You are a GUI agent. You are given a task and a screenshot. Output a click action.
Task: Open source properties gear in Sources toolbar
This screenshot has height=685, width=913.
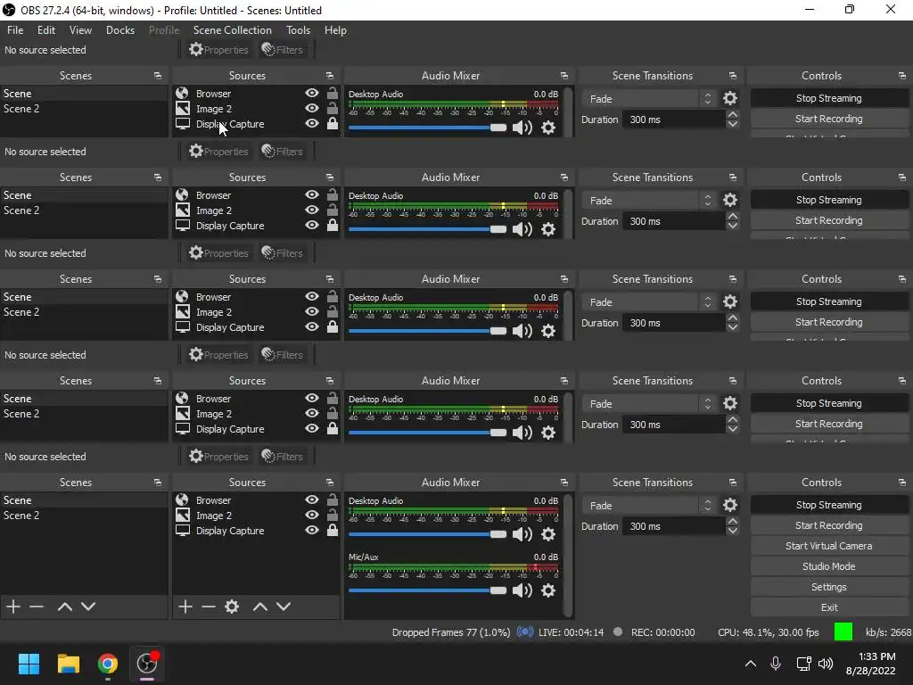[232, 607]
